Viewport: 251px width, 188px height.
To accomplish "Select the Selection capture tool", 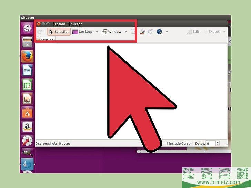I will (59, 32).
